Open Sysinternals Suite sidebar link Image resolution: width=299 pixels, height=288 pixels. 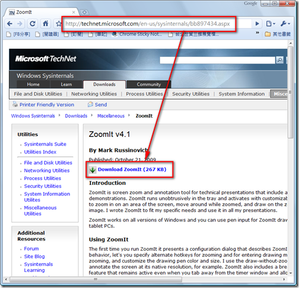pyautogui.click(x=45, y=144)
